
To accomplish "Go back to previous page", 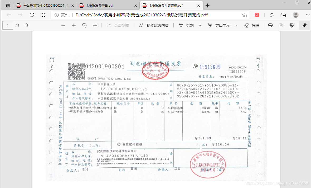I will 9,15.
